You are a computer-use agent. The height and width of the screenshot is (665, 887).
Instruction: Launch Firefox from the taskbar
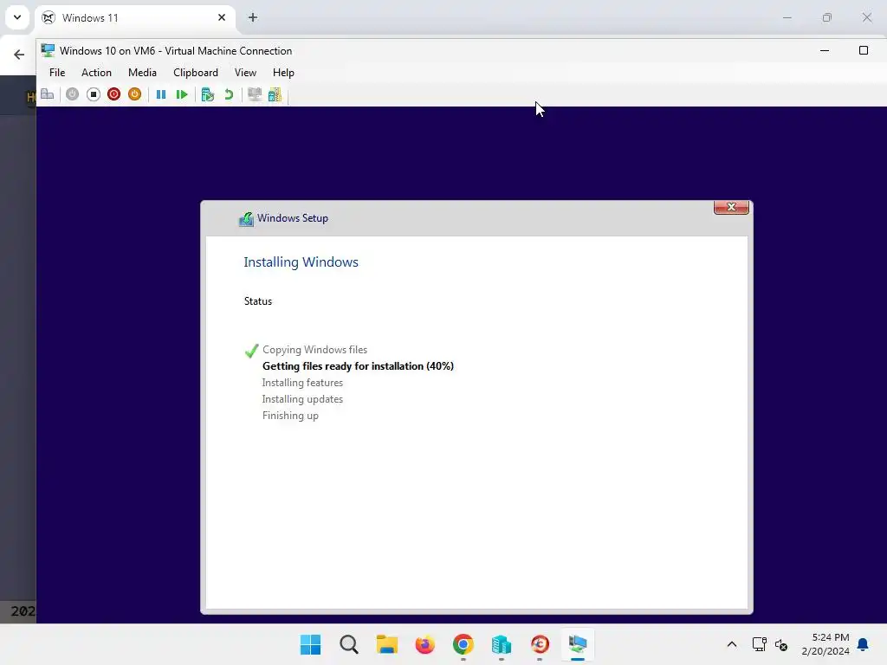tap(424, 644)
